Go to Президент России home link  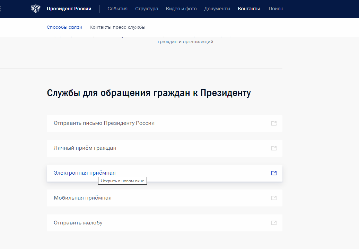[x=69, y=9]
